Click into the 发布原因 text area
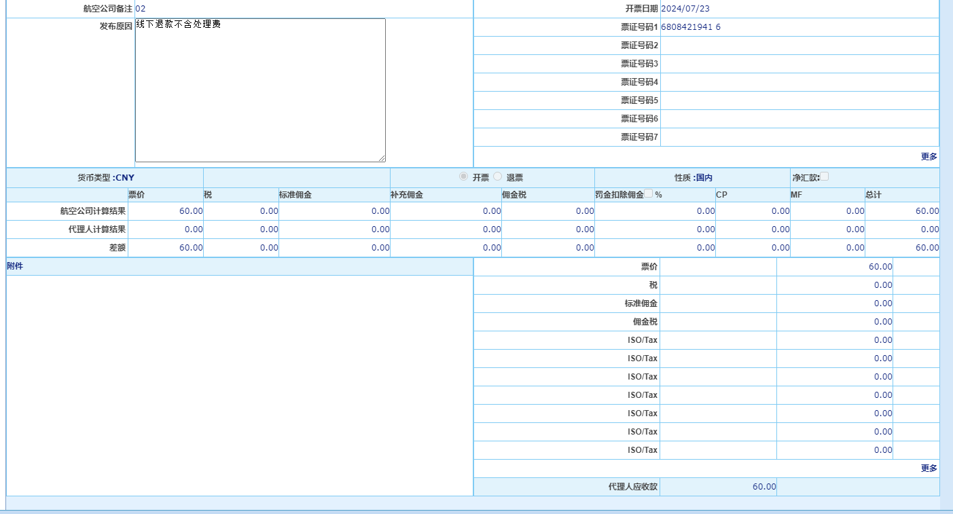 (260, 90)
